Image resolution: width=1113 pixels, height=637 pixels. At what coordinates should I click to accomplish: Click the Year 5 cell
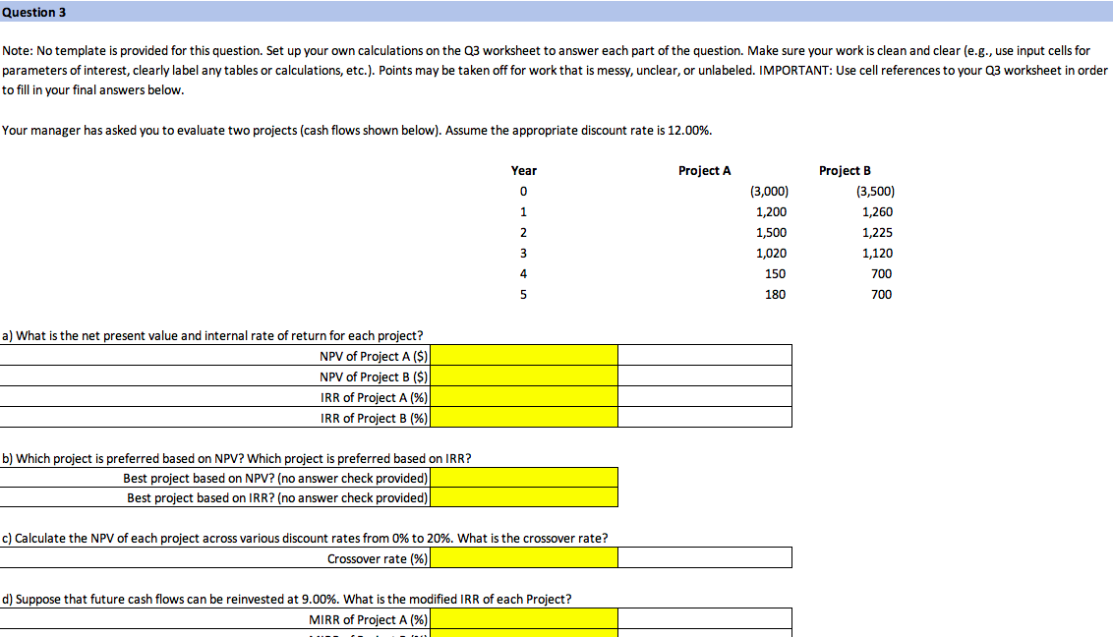(523, 294)
